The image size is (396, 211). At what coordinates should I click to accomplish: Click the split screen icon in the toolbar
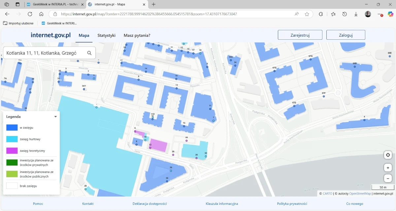click(17, 5)
